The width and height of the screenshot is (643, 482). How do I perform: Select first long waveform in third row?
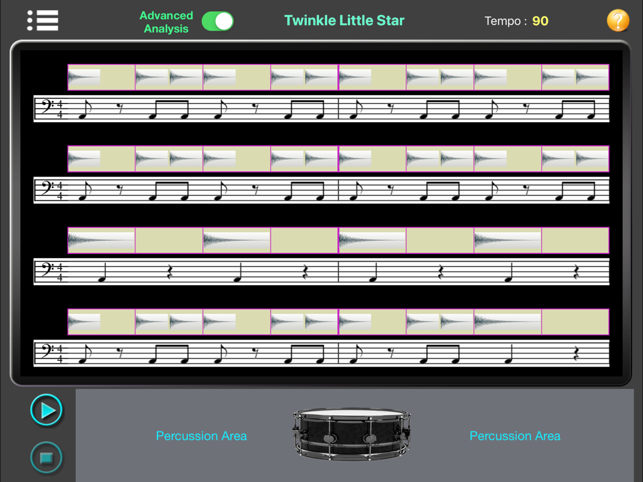pyautogui.click(x=101, y=240)
